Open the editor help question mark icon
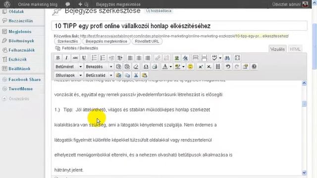317x178 pixels. [254, 67]
